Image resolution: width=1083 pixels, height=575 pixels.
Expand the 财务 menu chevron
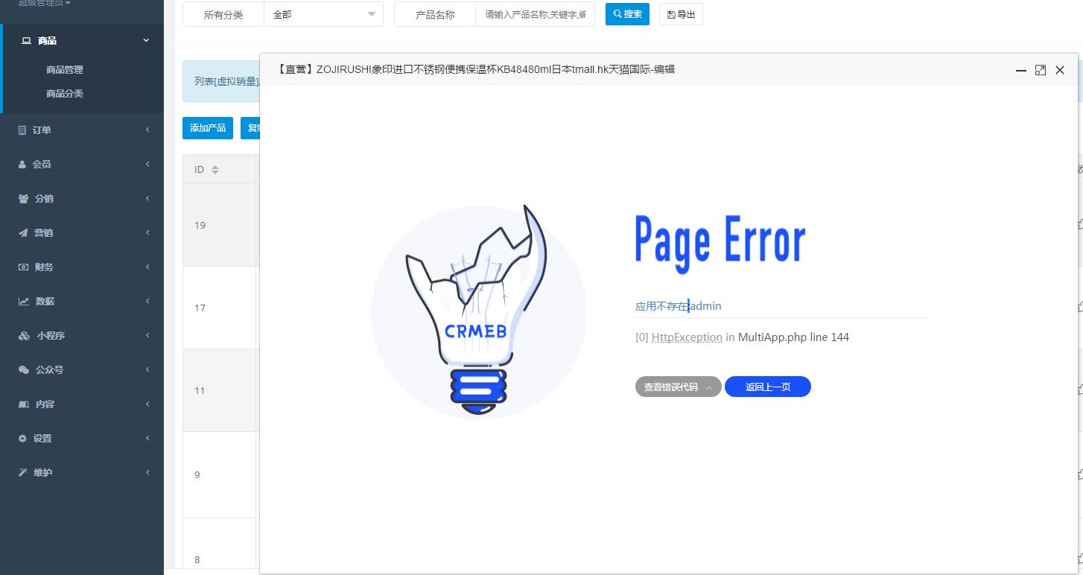(147, 267)
